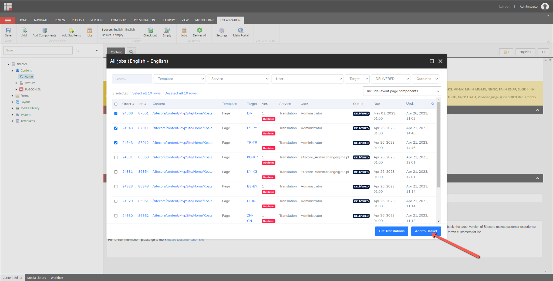Open the Template filter dropdown

(x=180, y=79)
